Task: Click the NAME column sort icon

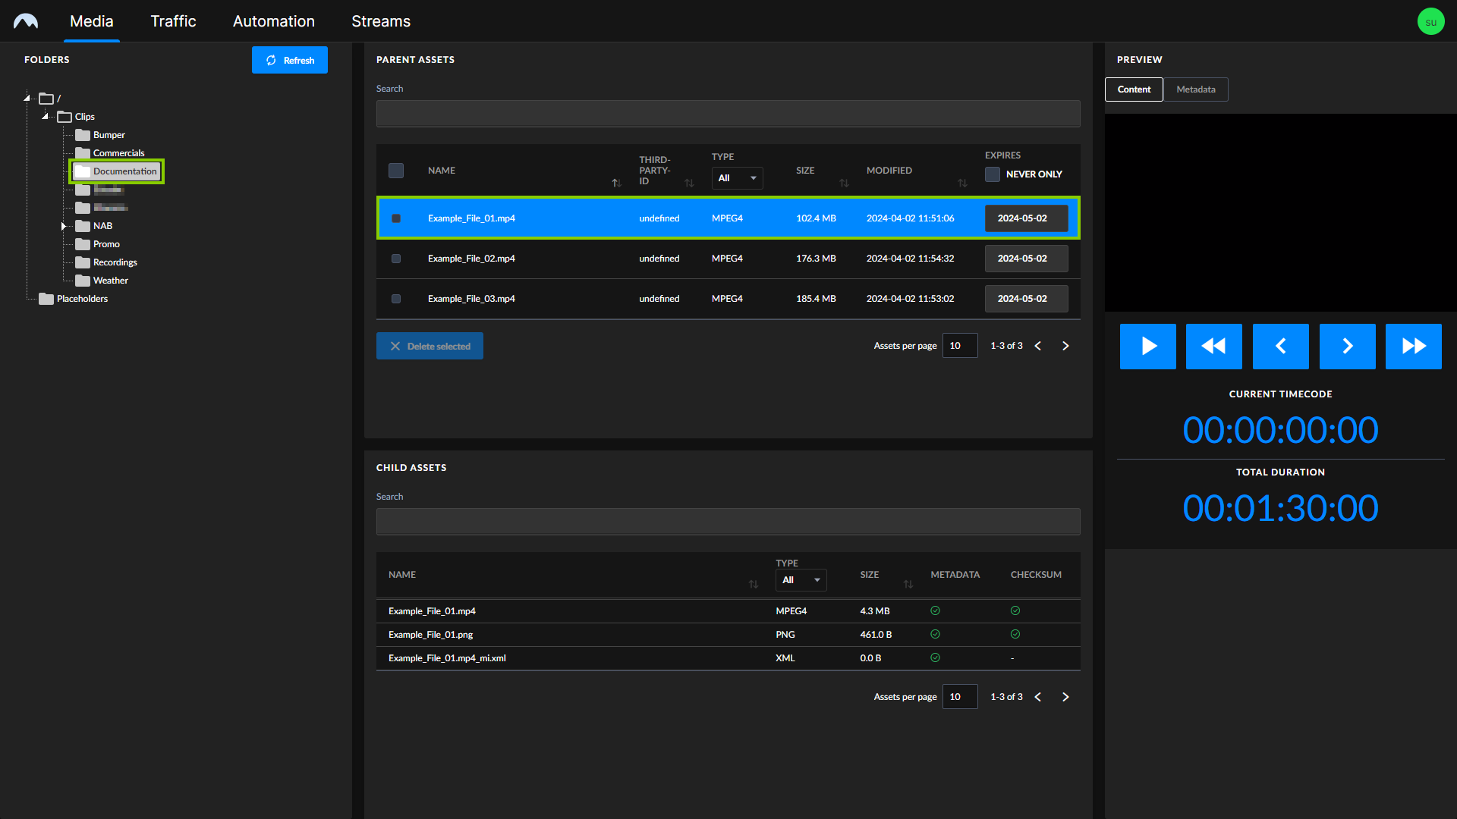Action: pos(616,183)
